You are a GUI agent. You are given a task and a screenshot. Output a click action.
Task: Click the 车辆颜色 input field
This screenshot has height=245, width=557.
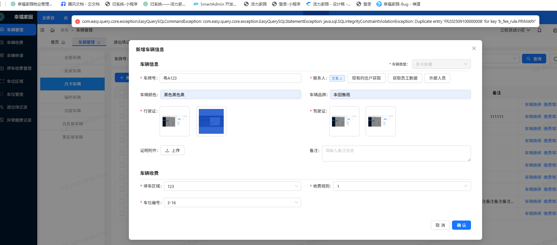coord(231,95)
